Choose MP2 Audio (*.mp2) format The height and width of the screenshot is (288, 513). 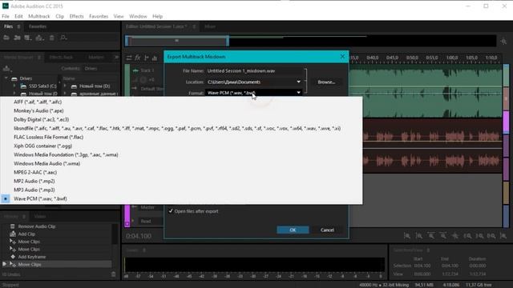[34, 182]
